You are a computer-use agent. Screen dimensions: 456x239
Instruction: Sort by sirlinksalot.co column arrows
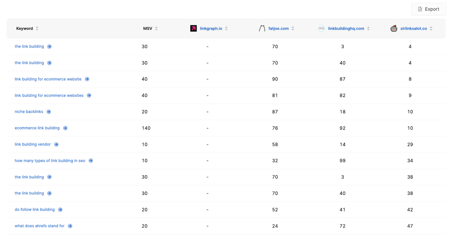coord(431,28)
